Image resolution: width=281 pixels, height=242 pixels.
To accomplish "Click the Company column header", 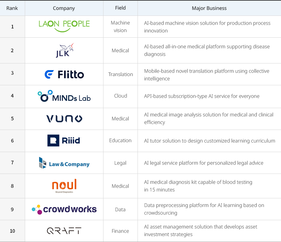I will 64,8.
